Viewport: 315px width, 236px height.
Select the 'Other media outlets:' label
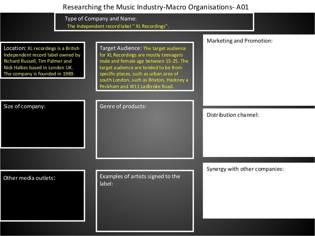point(29,178)
